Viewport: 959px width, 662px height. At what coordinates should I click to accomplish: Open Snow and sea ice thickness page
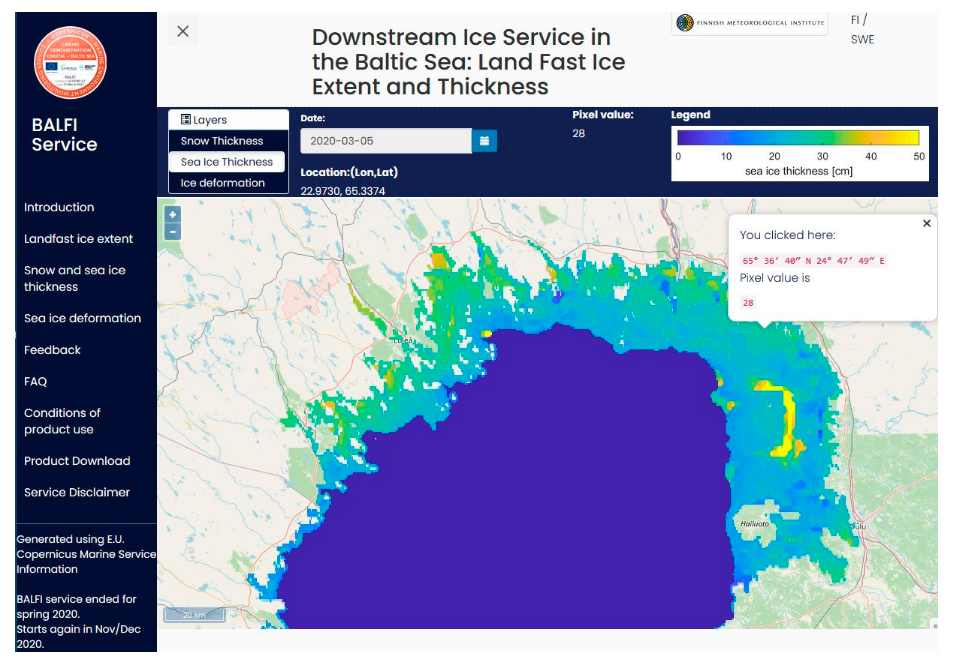tap(74, 279)
